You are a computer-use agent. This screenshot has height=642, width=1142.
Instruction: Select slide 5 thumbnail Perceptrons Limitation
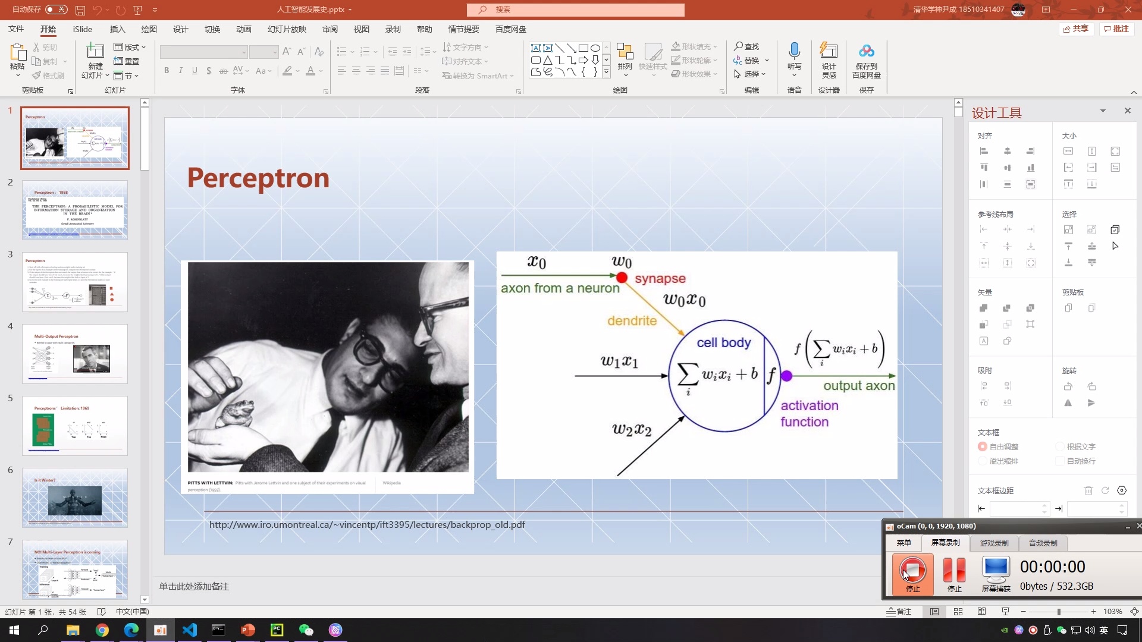click(x=75, y=426)
